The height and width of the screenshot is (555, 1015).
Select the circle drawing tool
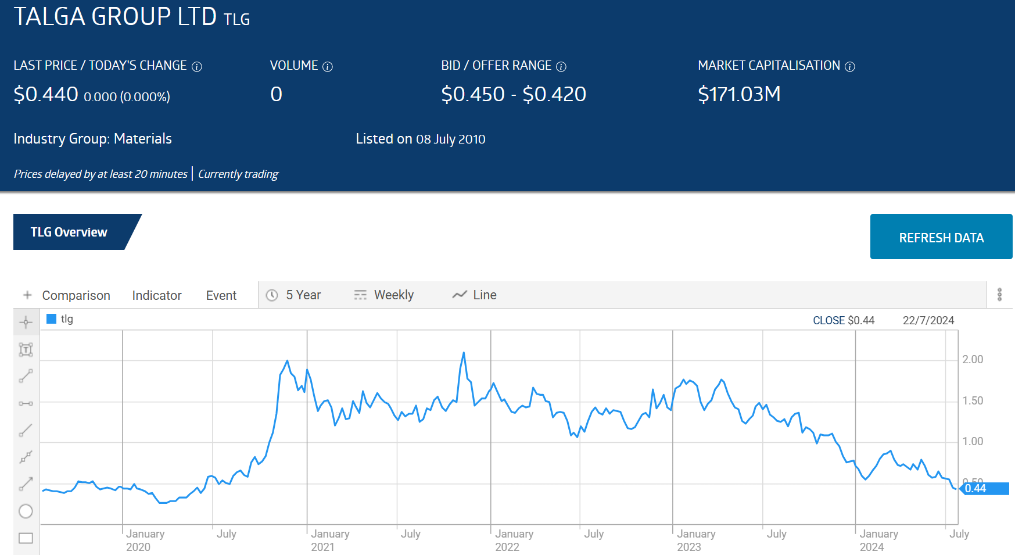tap(26, 511)
